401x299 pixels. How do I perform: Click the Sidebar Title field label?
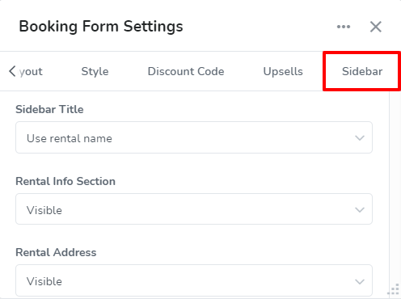(49, 109)
